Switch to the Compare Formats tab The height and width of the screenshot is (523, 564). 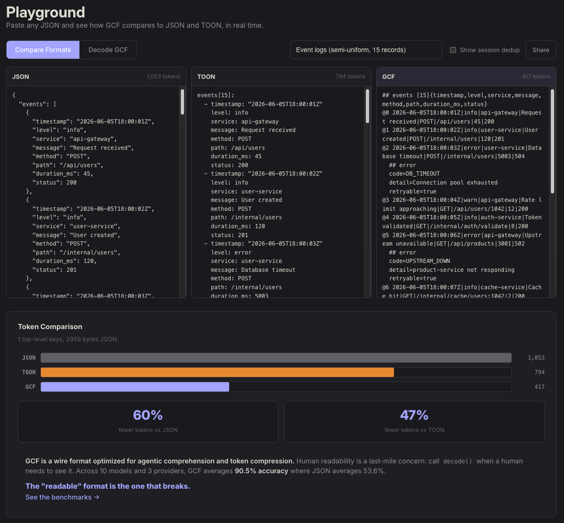pos(43,50)
